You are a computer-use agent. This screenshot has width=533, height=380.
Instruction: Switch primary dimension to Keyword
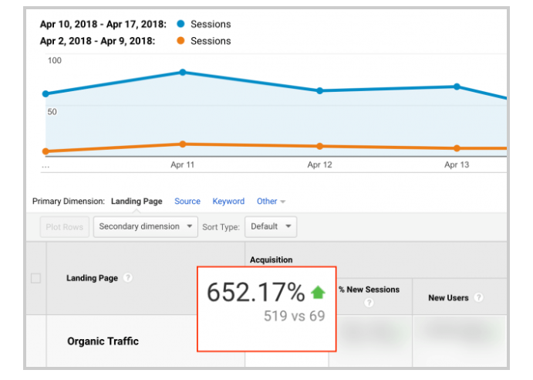point(228,202)
